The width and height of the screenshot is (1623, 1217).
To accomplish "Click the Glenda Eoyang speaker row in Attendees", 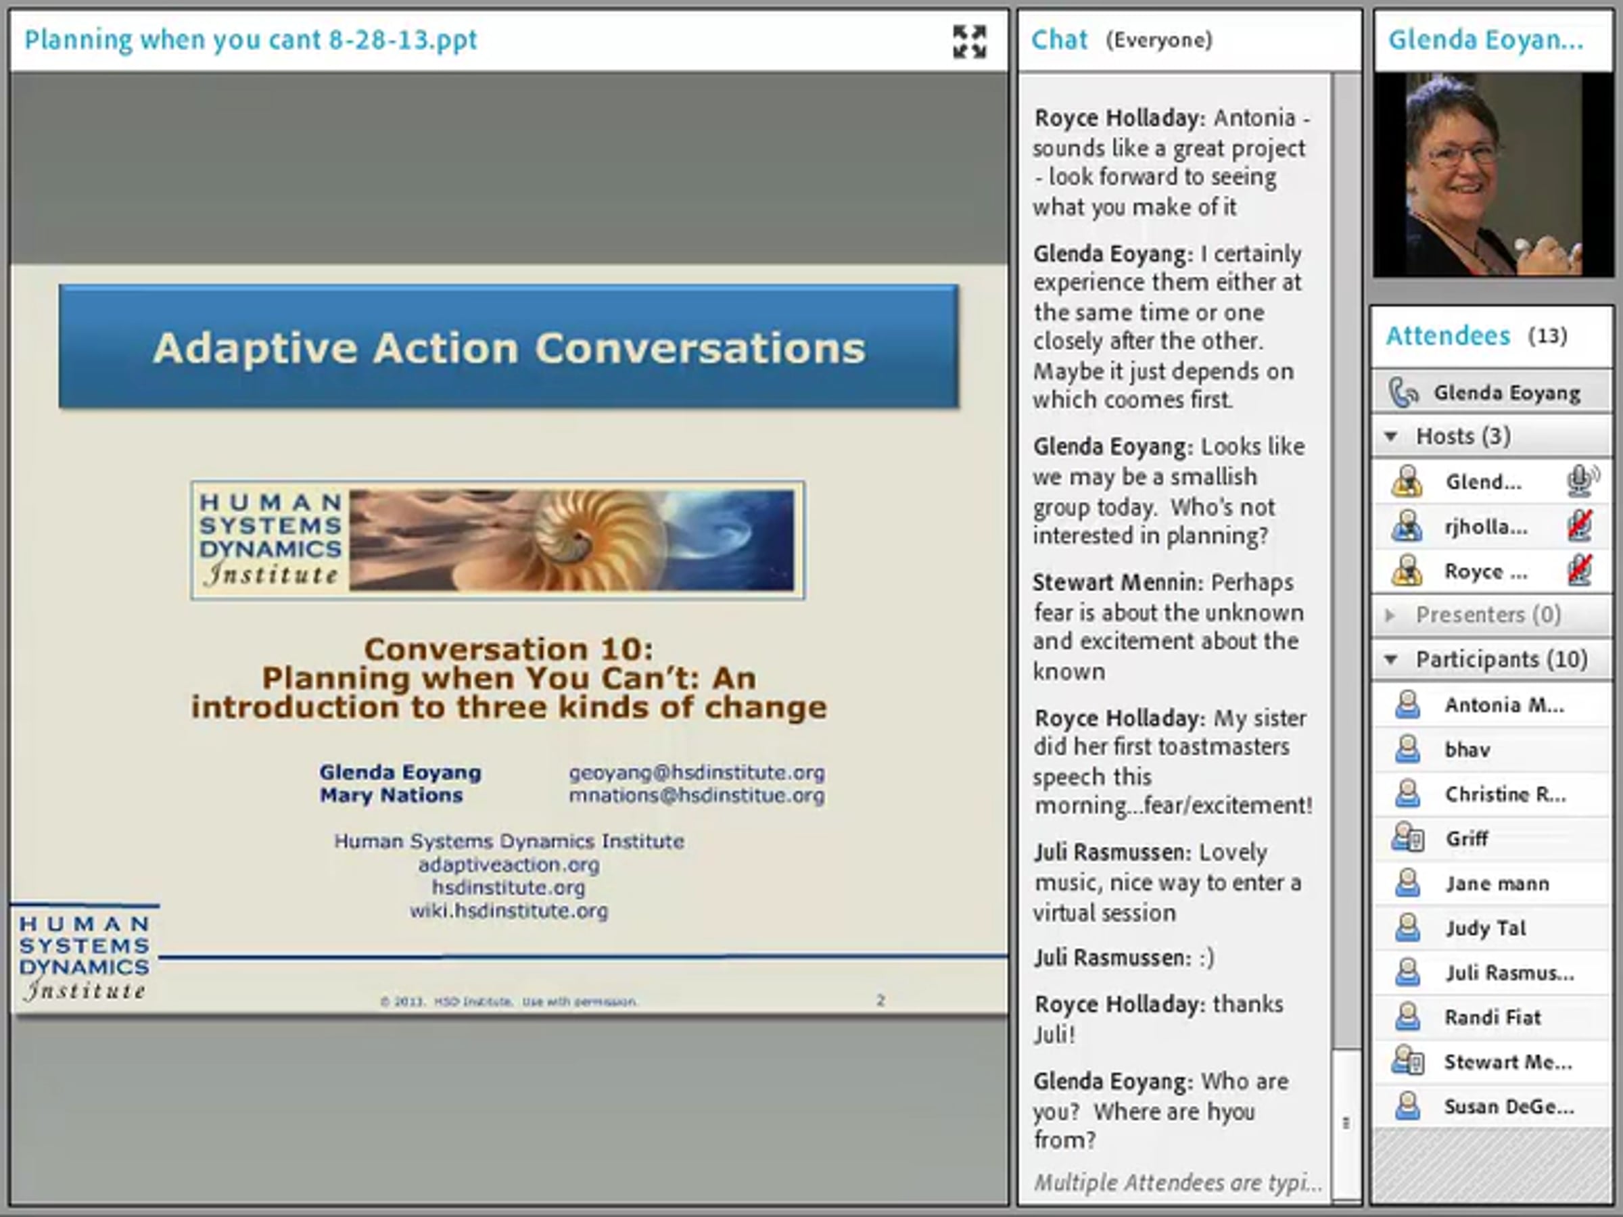I will click(x=1492, y=392).
